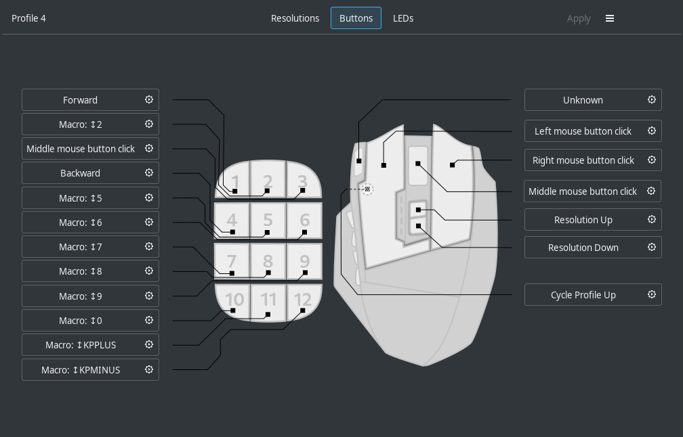Click the gear icon next to the Unknown mapping
This screenshot has width=683, height=437.
coord(652,99)
